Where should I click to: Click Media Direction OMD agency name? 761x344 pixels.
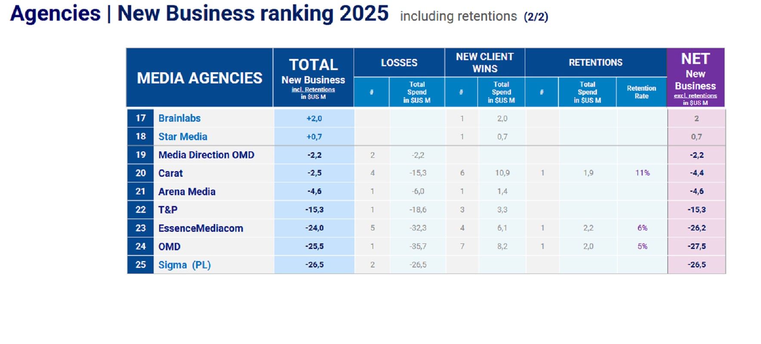206,155
